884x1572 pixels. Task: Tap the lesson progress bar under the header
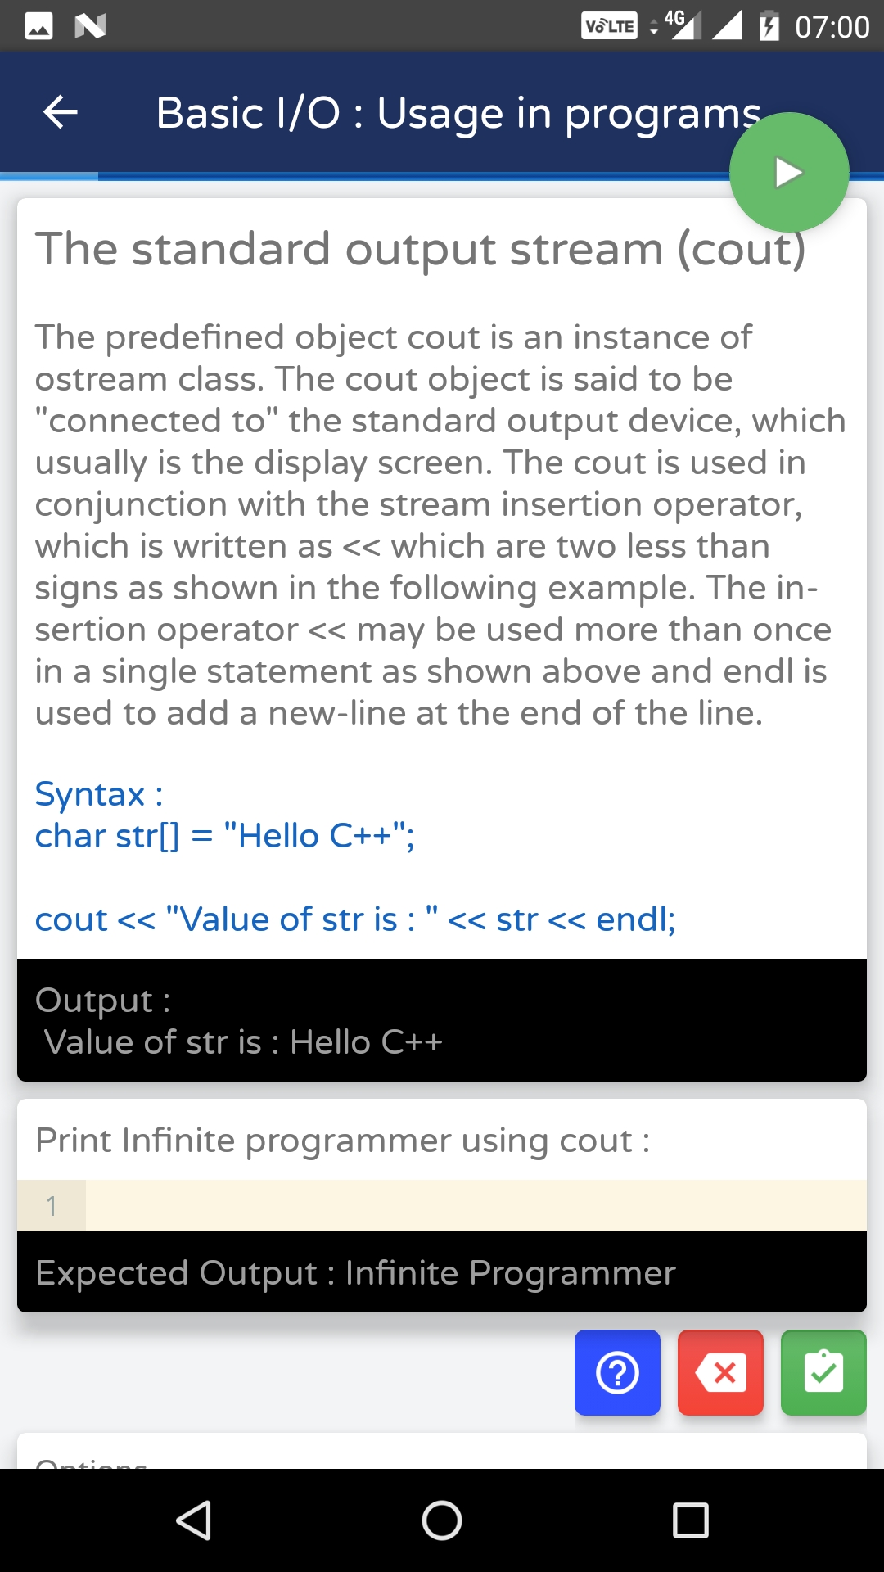coord(409,176)
